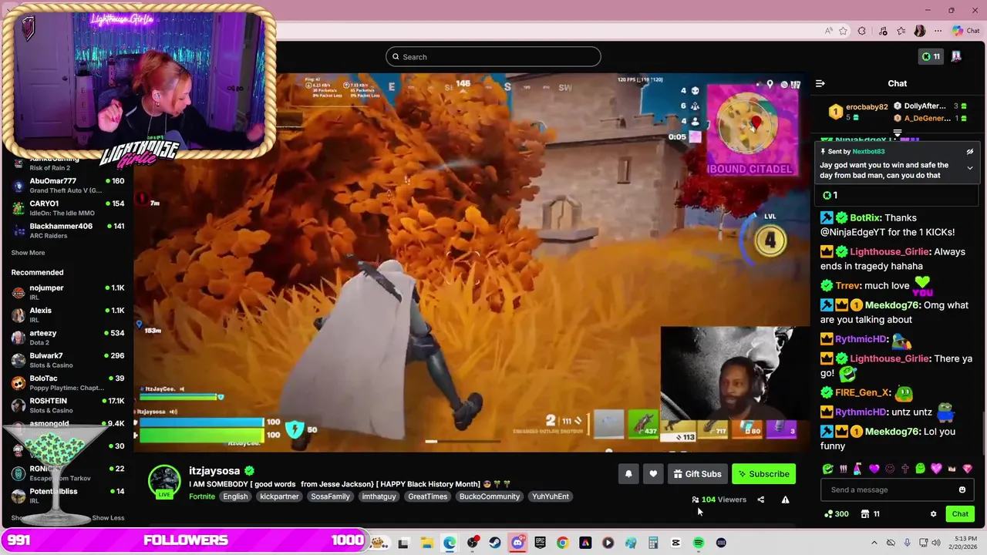Open Epic Games launcher from taskbar

[x=540, y=543]
